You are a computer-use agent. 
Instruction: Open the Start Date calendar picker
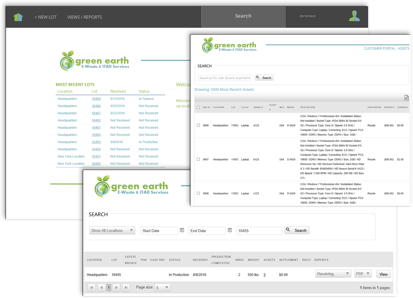pyautogui.click(x=182, y=230)
